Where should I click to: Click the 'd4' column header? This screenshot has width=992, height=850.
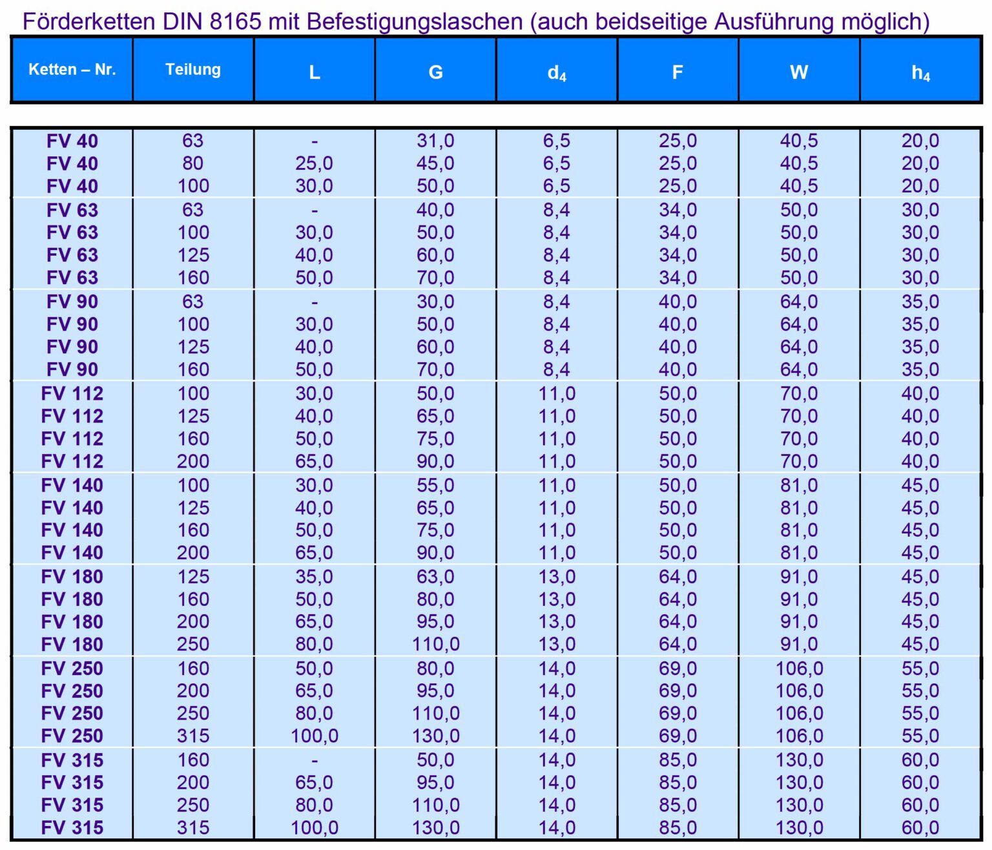(557, 72)
